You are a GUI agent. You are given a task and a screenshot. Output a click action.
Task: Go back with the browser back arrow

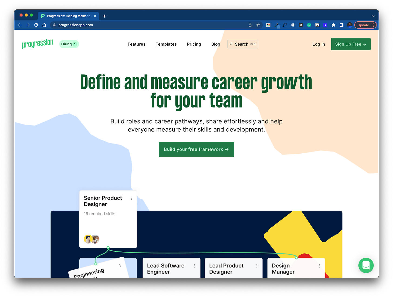20,25
